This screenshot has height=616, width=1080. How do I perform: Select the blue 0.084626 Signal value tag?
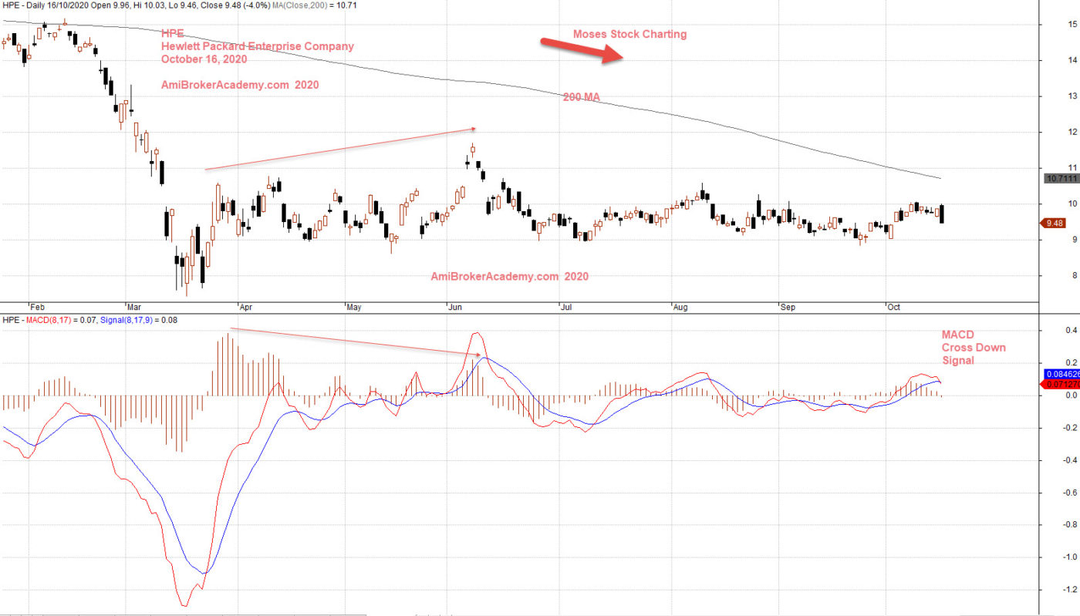tap(1061, 374)
